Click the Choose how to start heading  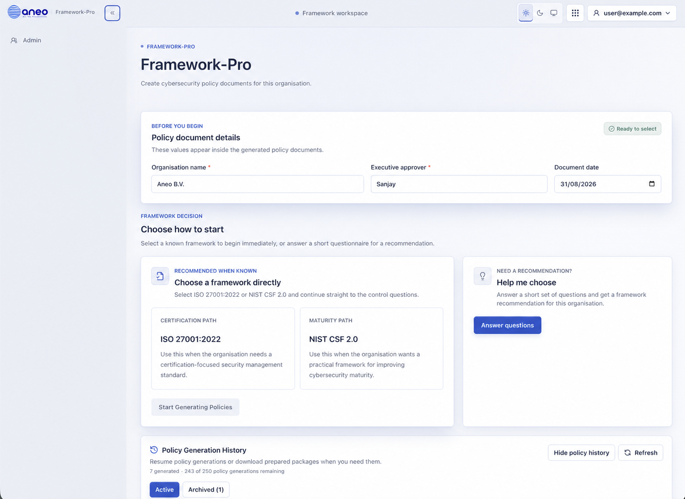click(182, 229)
